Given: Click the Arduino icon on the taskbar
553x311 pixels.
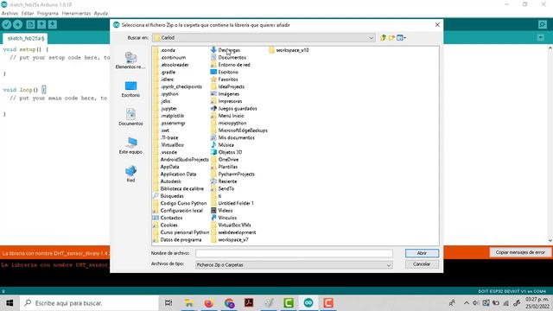Looking at the screenshot, I should pyautogui.click(x=308, y=303).
